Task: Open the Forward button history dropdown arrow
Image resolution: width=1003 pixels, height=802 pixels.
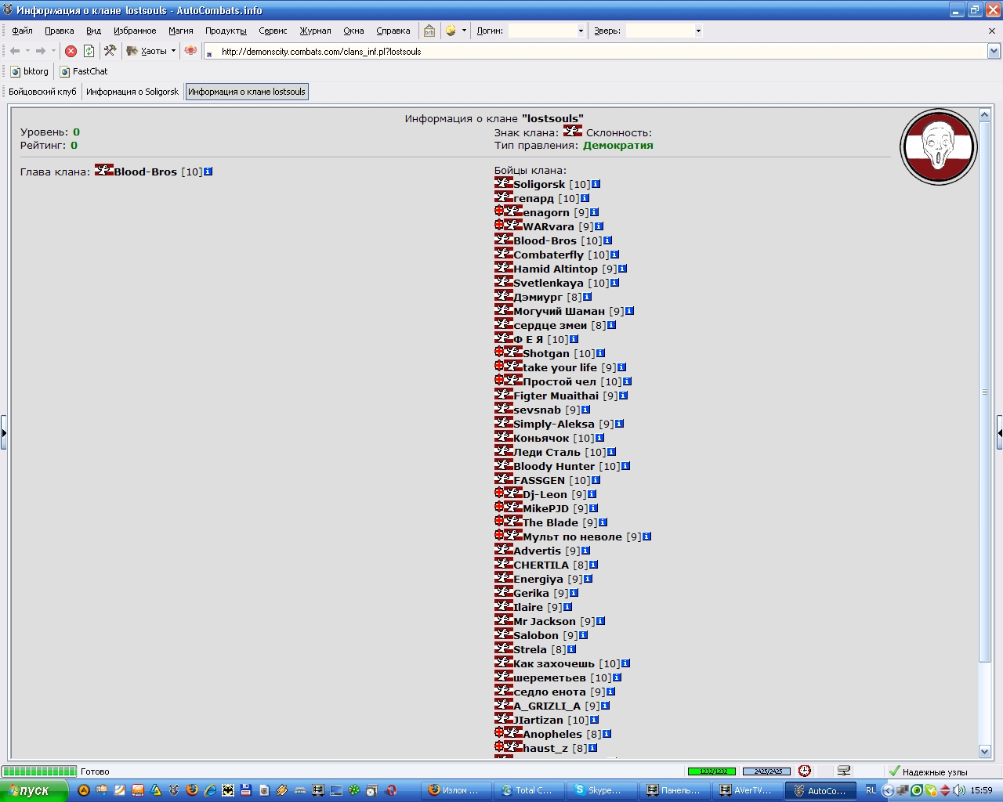Action: pyautogui.click(x=53, y=51)
